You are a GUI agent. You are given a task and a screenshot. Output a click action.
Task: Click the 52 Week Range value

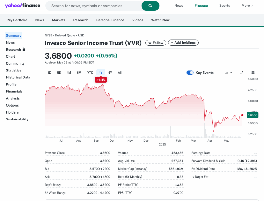click(x=99, y=193)
